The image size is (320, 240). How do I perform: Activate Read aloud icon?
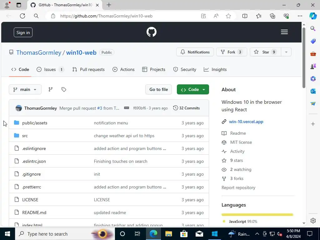click(216, 16)
